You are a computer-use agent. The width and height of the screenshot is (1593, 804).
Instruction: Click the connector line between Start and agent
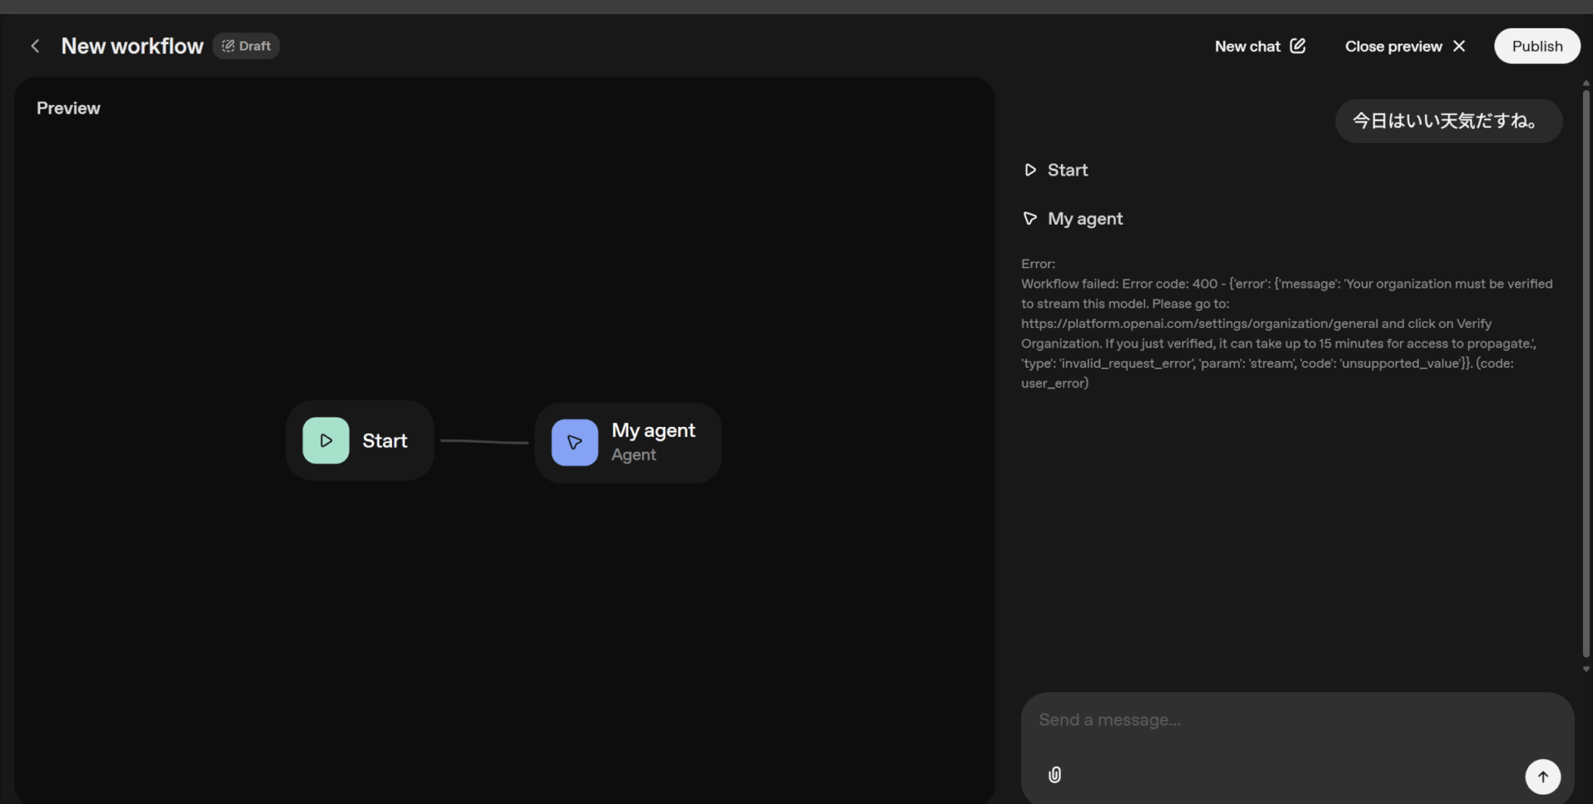tap(484, 442)
